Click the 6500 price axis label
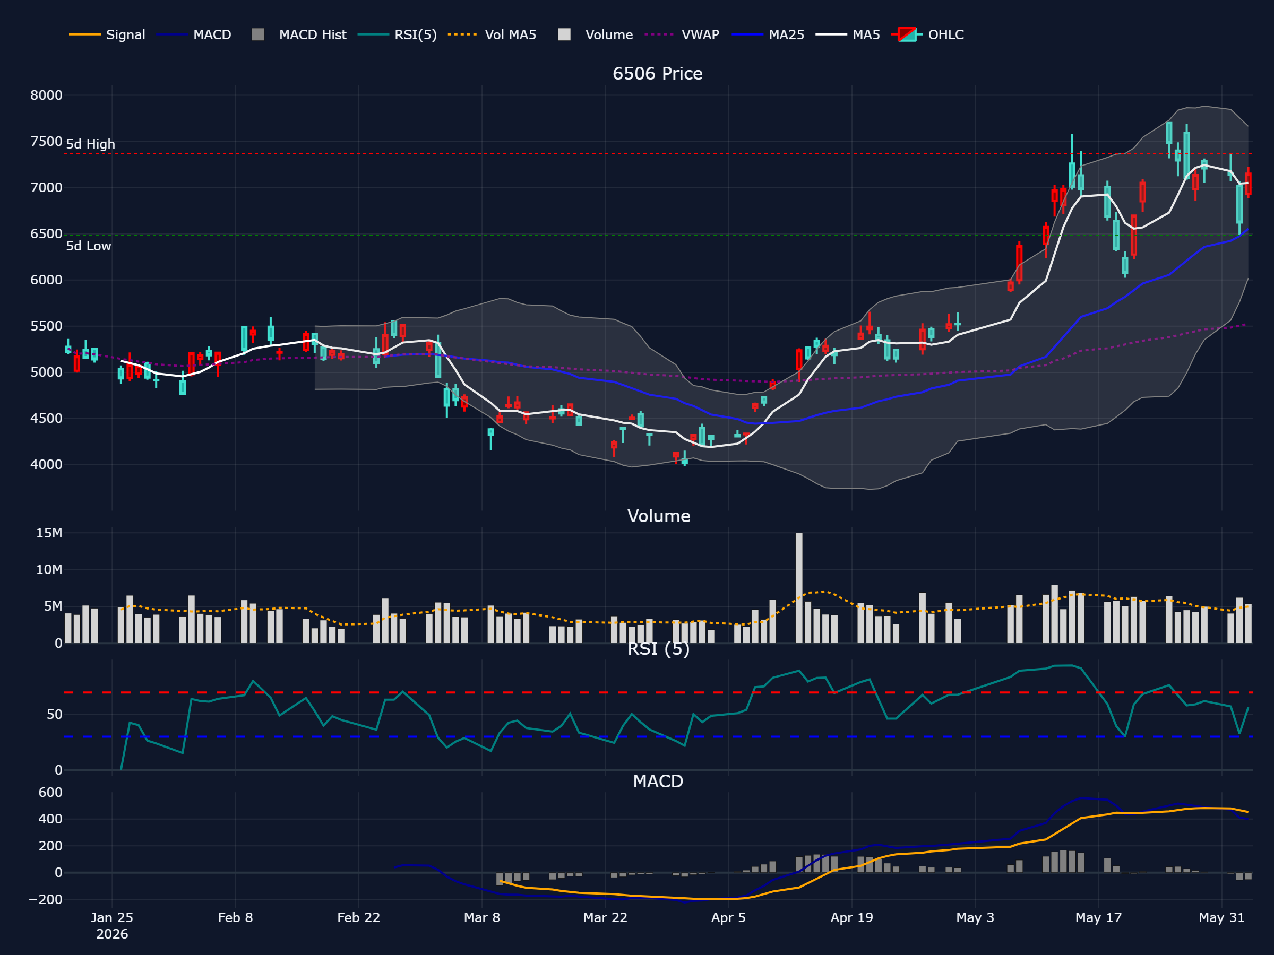The width and height of the screenshot is (1274, 955). coord(46,234)
